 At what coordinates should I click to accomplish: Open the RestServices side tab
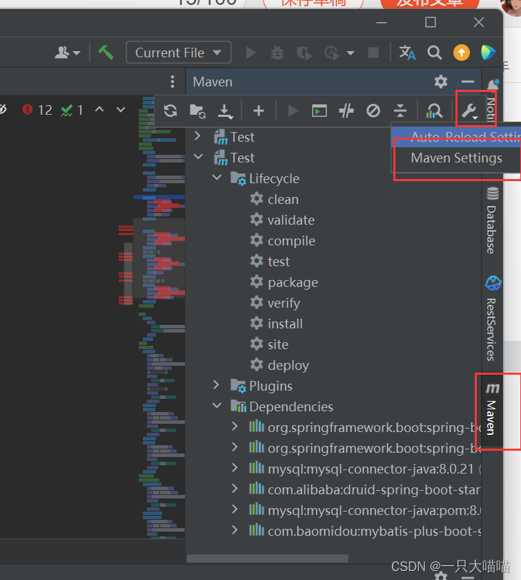pos(492,319)
